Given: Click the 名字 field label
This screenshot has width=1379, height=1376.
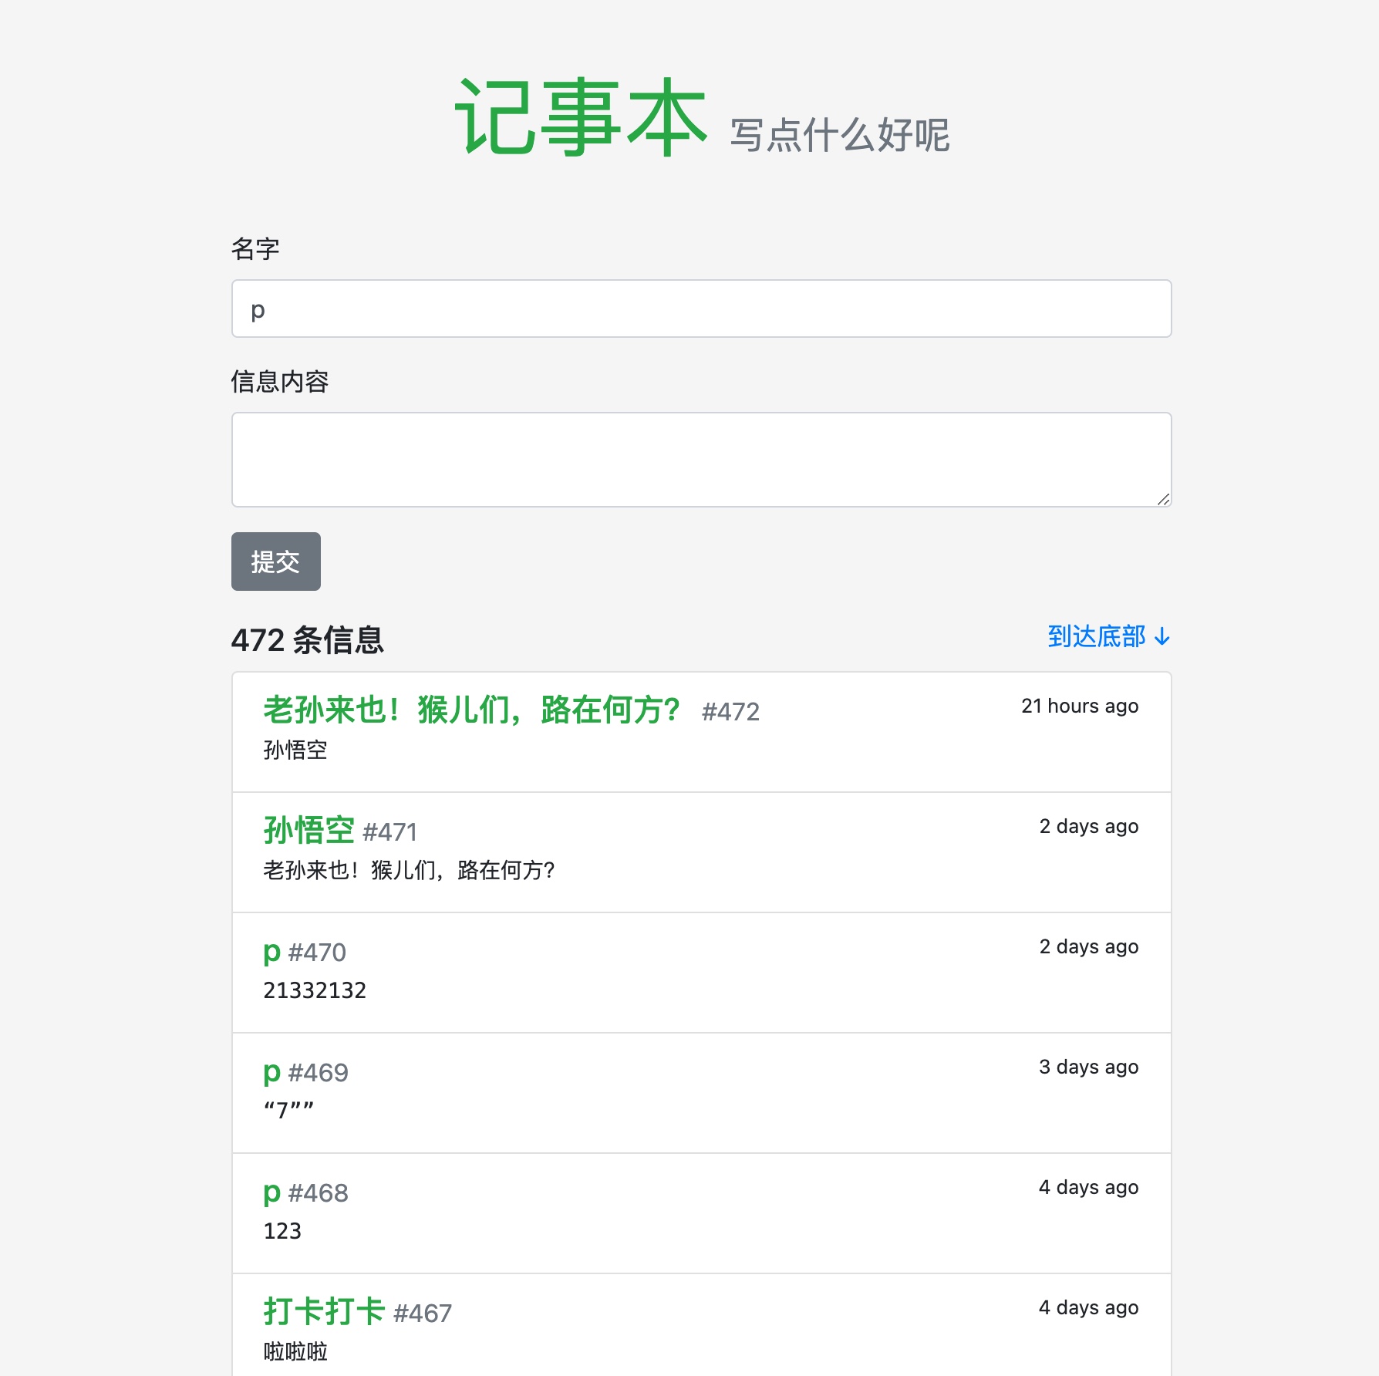Looking at the screenshot, I should 255,248.
